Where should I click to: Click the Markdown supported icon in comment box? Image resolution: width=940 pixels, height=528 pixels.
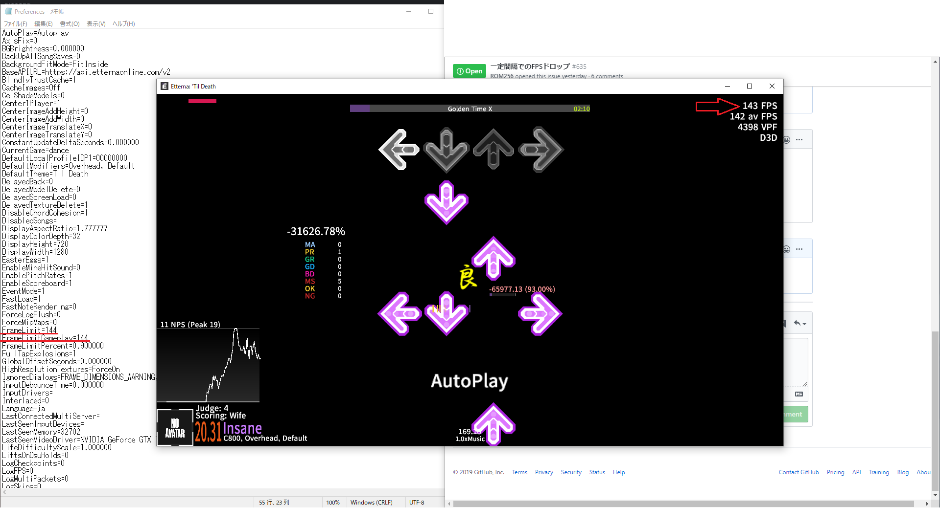[799, 394]
